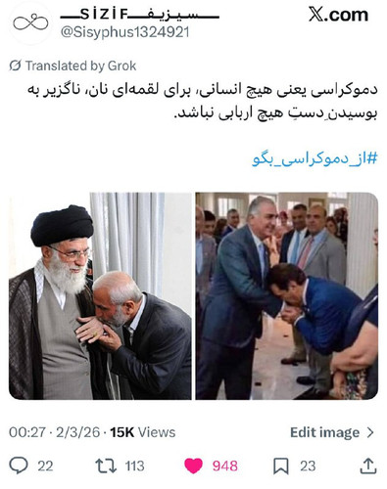Click the reply speech bubble icon

(19, 466)
